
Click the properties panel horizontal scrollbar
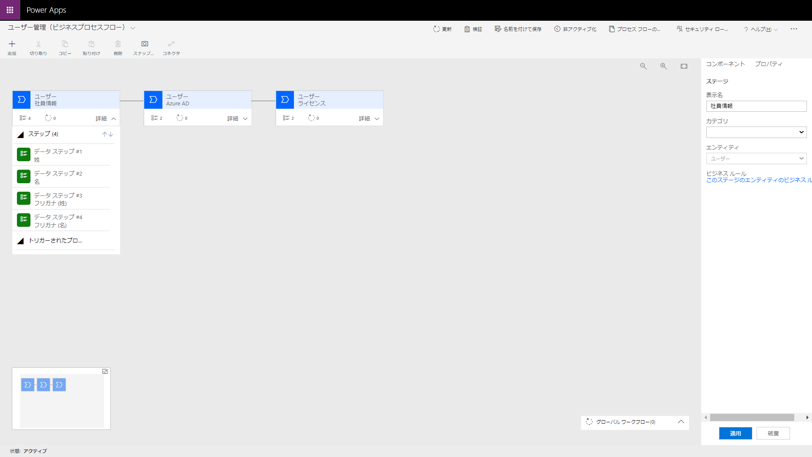click(752, 418)
